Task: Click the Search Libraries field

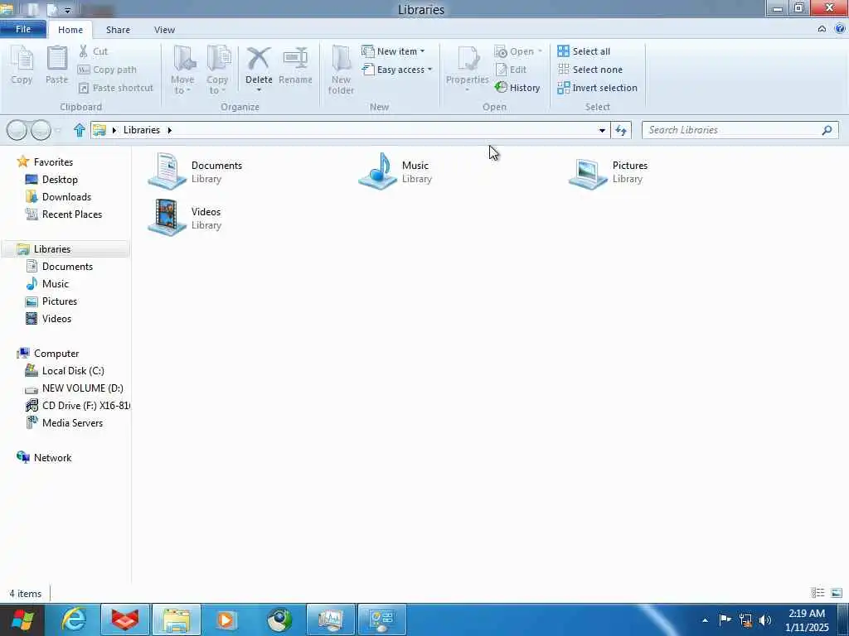Action: click(x=740, y=130)
